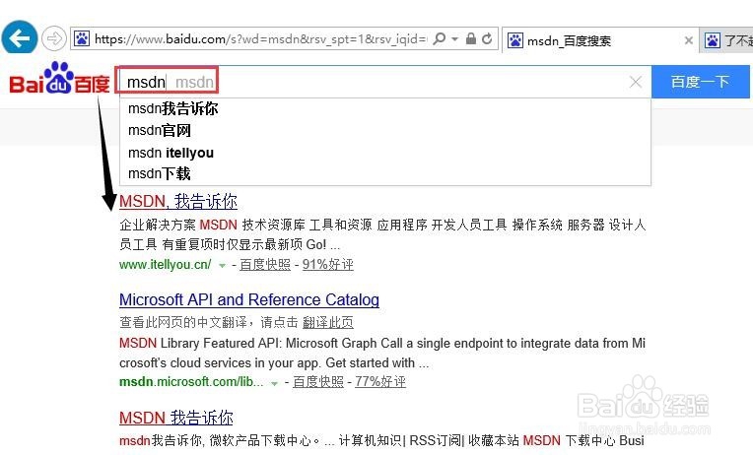Click the green www.itellyou.cn/ URL

pos(166,265)
